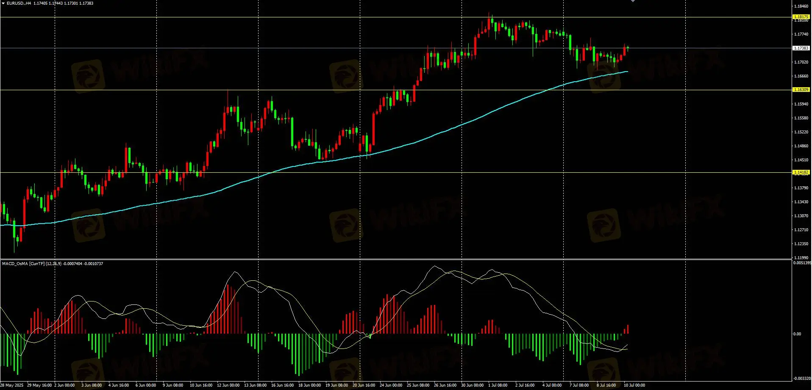Click the 8 Jul 16:00 time label
The height and width of the screenshot is (390, 812).
pos(606,385)
